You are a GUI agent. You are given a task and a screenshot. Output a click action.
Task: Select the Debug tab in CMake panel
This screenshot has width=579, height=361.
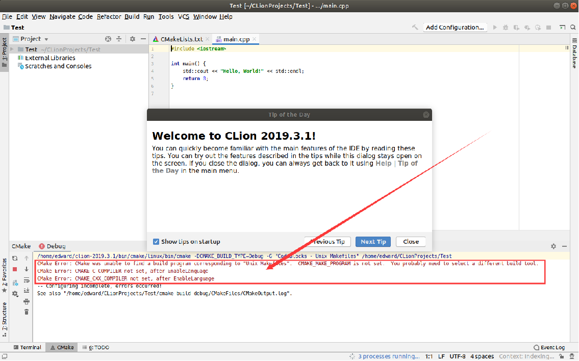pyautogui.click(x=52, y=246)
